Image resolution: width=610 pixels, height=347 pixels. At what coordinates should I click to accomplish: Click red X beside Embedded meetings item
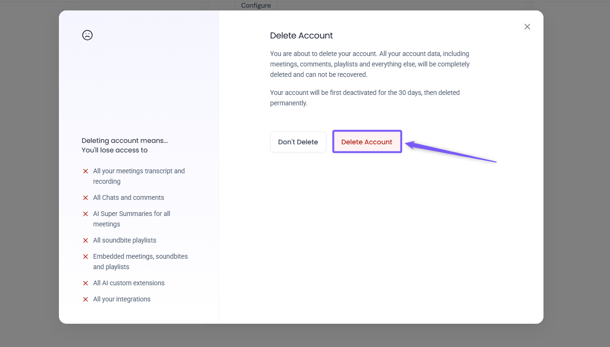click(x=86, y=256)
